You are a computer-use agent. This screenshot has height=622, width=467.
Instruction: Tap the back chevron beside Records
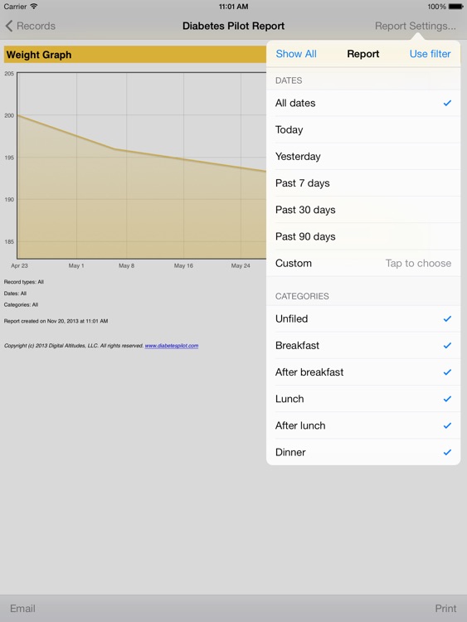pyautogui.click(x=9, y=27)
